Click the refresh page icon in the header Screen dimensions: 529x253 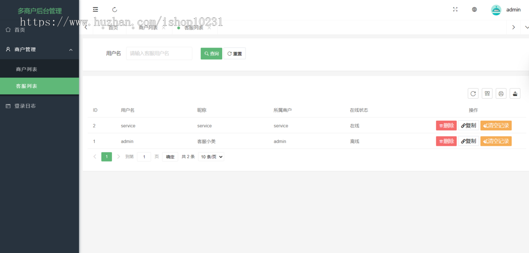(x=115, y=9)
